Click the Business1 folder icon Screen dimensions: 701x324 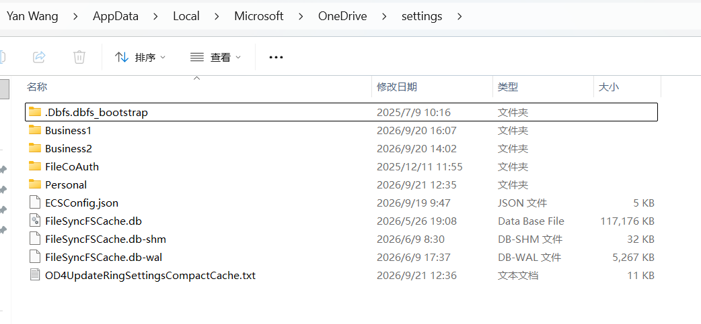35,130
